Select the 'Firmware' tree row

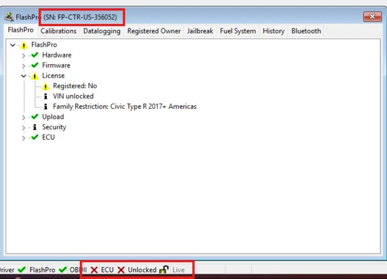[56, 65]
